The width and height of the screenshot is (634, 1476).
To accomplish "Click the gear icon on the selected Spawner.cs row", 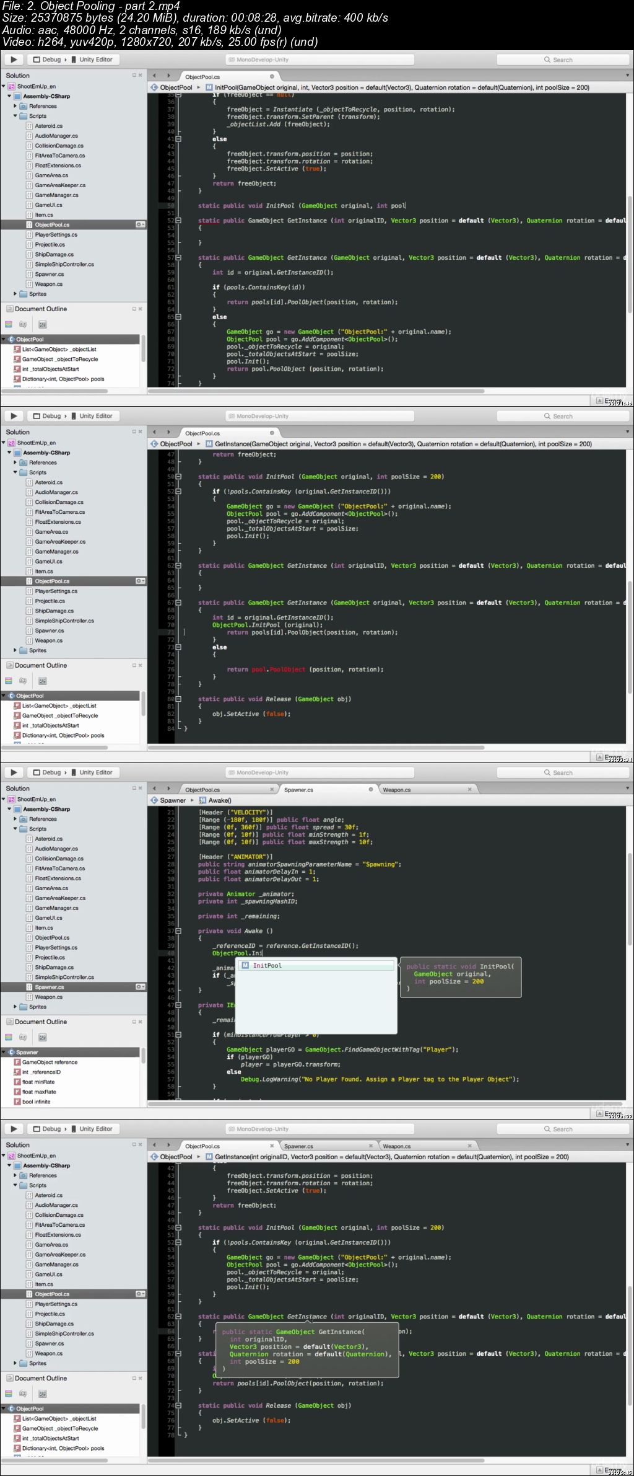I will 141,987.
